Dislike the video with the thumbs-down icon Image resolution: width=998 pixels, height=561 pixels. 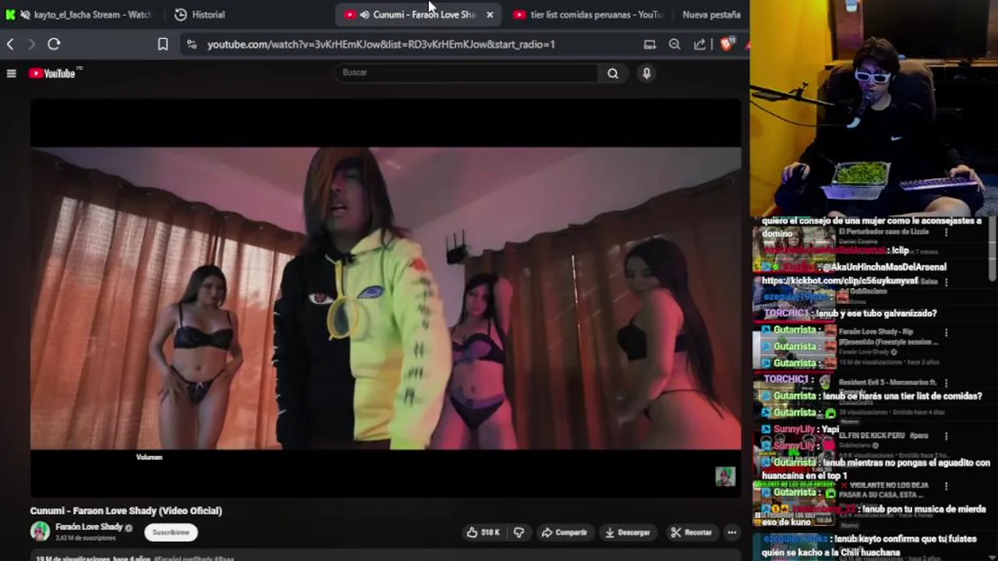tap(519, 532)
